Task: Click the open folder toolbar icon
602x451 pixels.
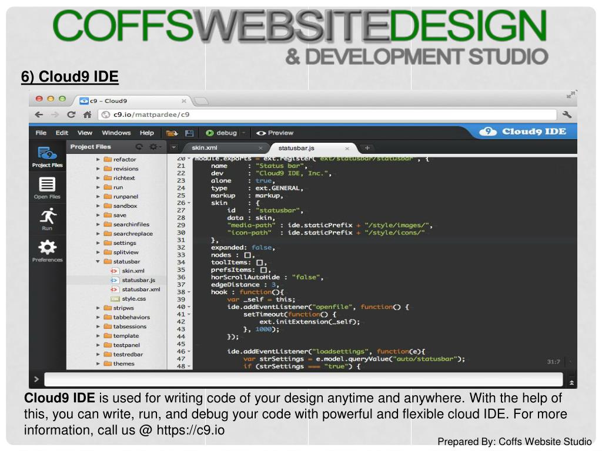Action: (x=172, y=133)
